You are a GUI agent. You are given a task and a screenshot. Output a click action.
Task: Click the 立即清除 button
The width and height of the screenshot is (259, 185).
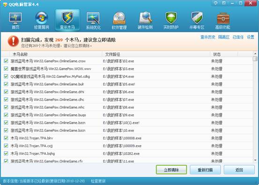point(171,170)
